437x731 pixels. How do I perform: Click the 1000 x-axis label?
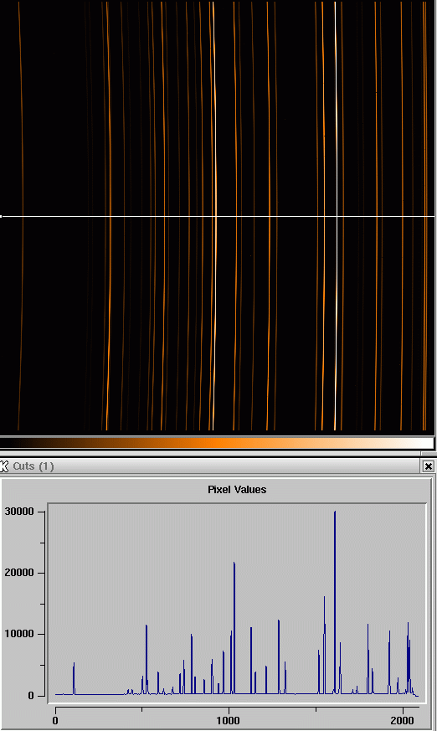tap(229, 720)
